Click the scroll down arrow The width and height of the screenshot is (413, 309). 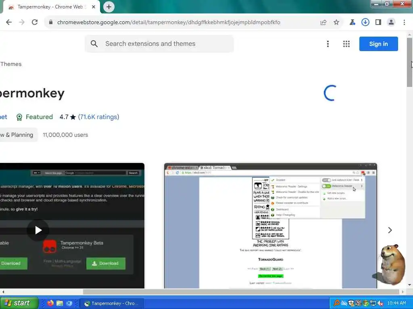coord(410,285)
